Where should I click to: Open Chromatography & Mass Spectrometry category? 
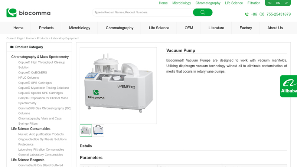[x=40, y=57]
